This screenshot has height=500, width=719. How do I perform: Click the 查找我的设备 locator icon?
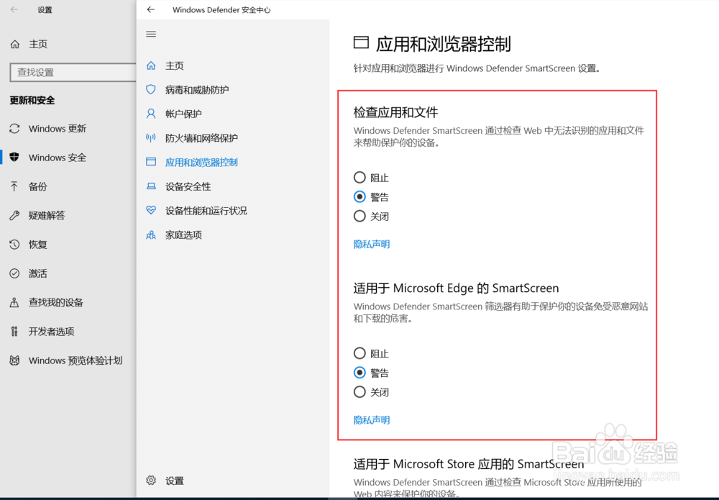click(14, 302)
